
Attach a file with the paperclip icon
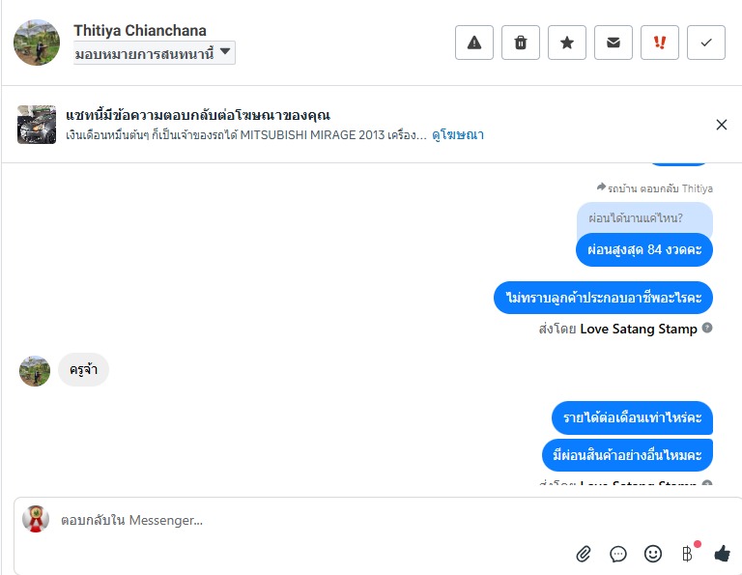[x=584, y=554]
